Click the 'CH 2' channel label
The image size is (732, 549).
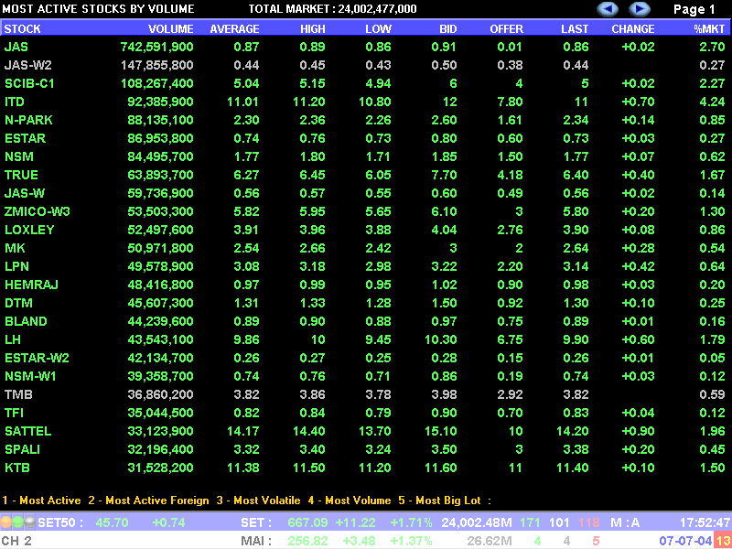[x=16, y=541]
